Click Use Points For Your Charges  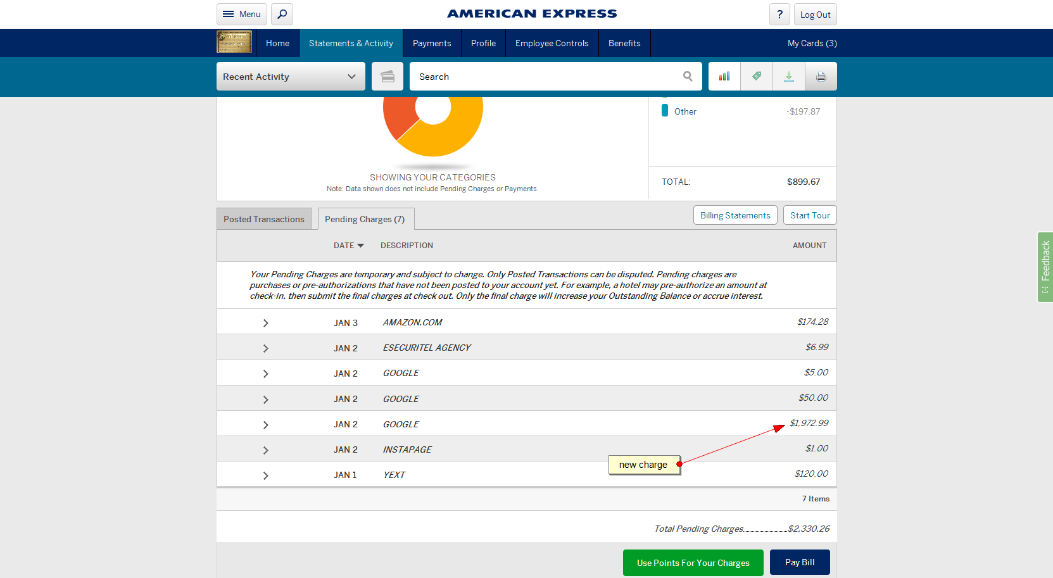pyautogui.click(x=693, y=563)
